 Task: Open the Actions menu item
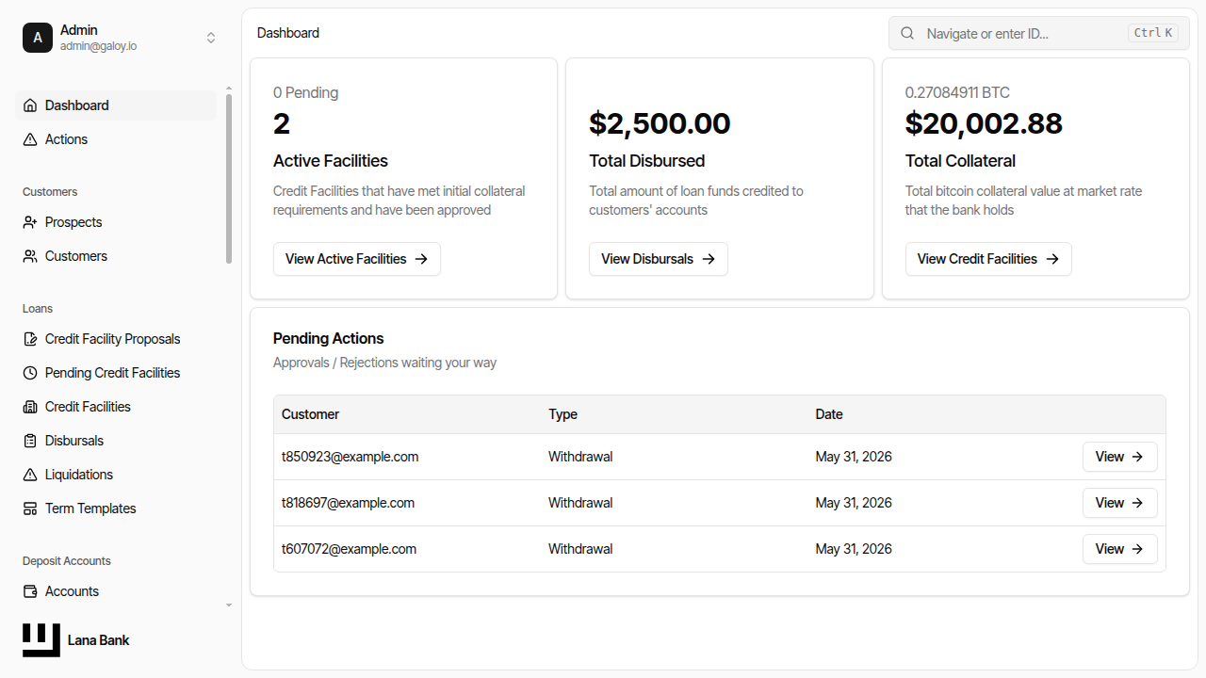pos(116,139)
